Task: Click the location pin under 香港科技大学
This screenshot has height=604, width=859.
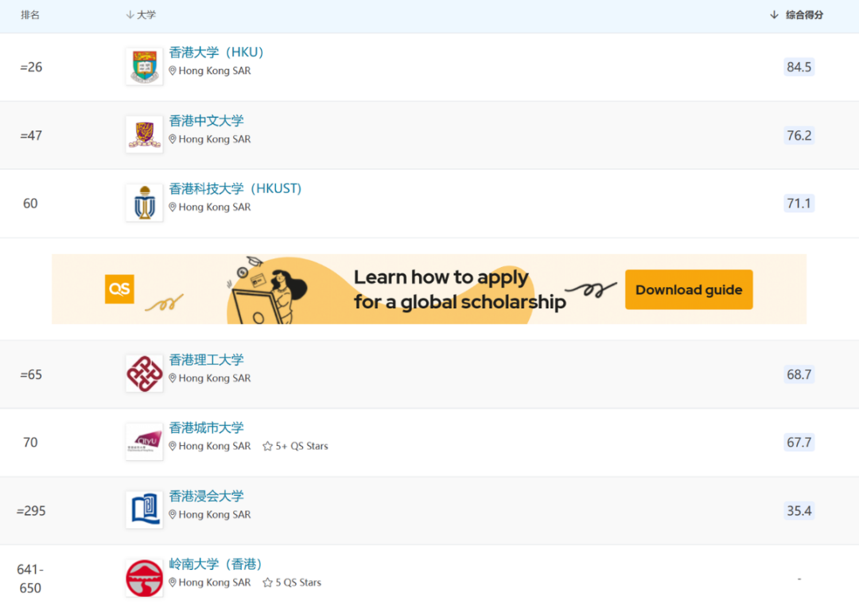Action: (173, 207)
